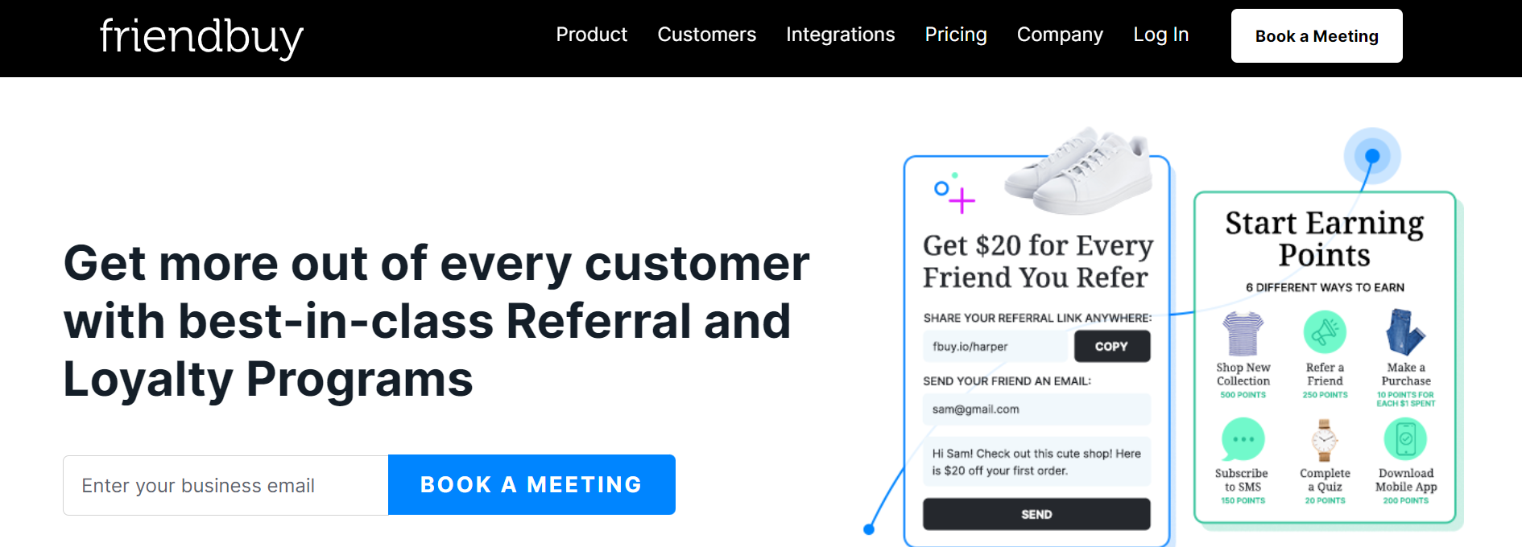Go to the Integrations page
1522x547 pixels.
tap(840, 35)
